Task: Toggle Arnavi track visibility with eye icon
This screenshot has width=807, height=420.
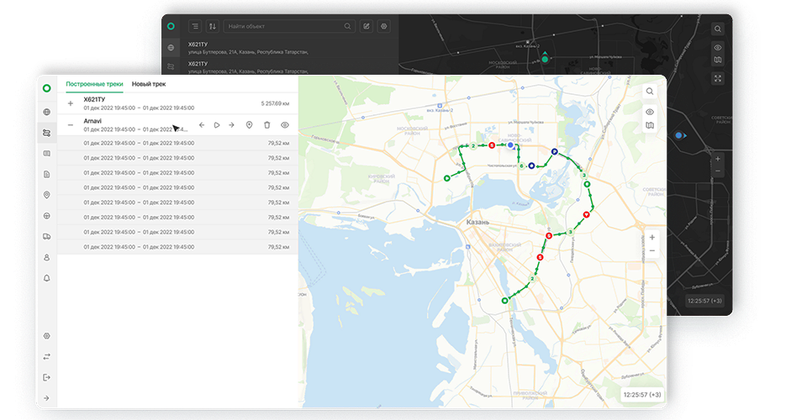Action: coord(285,125)
